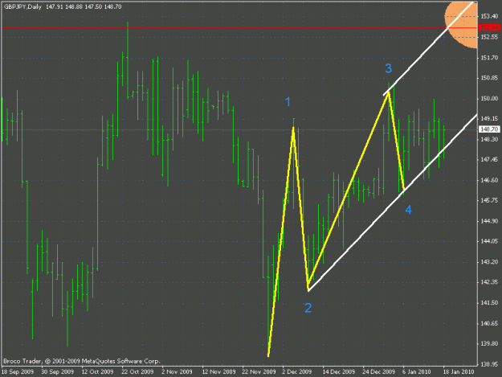Click the 22 Oct 2009 date label

137,372
